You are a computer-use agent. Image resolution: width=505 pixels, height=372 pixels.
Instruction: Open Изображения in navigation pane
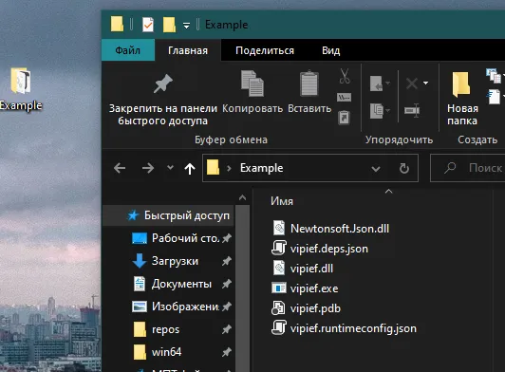pos(182,307)
